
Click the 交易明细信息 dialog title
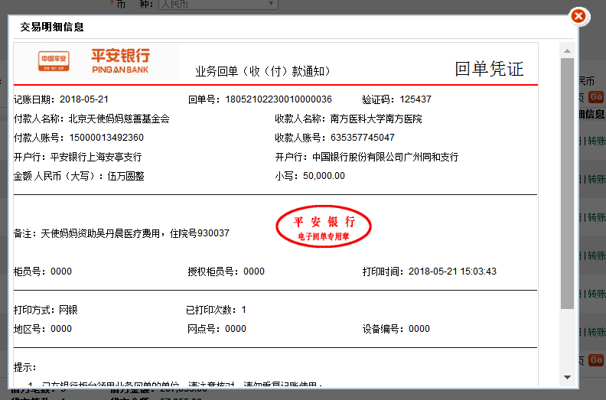pos(52,27)
